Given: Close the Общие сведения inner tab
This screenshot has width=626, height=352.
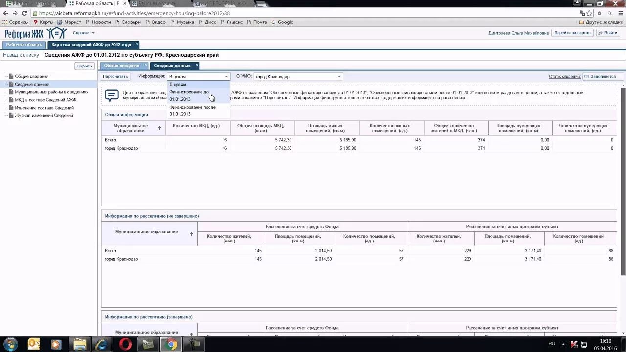Looking at the screenshot, I should [x=145, y=65].
